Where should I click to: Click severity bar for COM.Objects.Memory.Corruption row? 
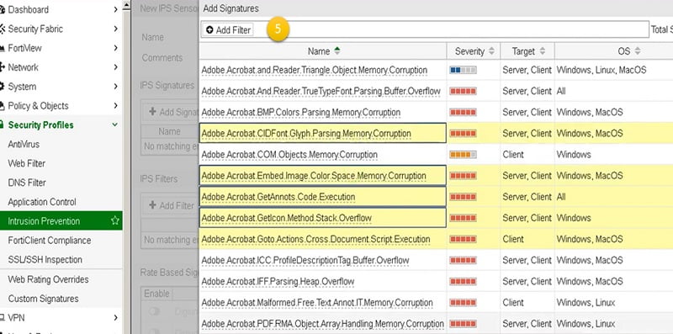coord(463,155)
